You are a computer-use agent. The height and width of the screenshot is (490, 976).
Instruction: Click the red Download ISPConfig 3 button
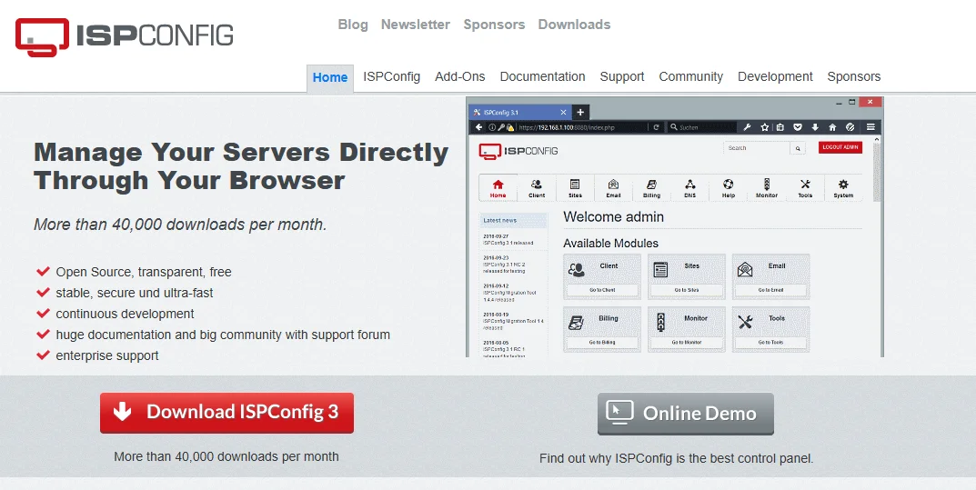[x=226, y=413]
